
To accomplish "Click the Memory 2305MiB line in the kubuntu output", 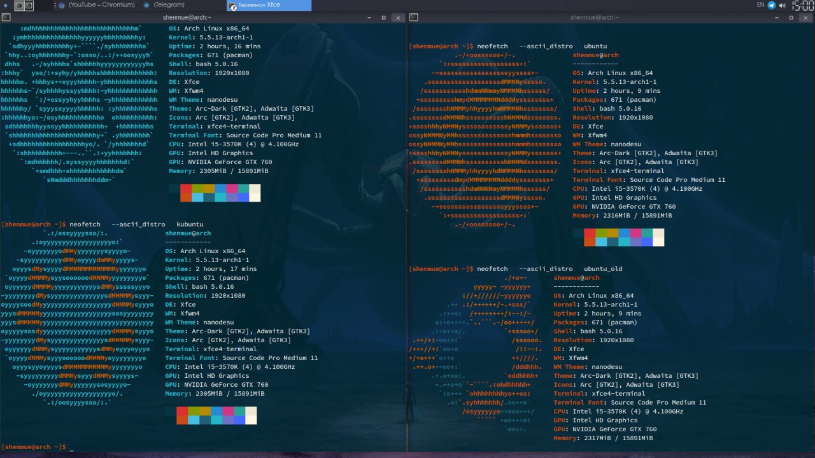I will (x=215, y=394).
